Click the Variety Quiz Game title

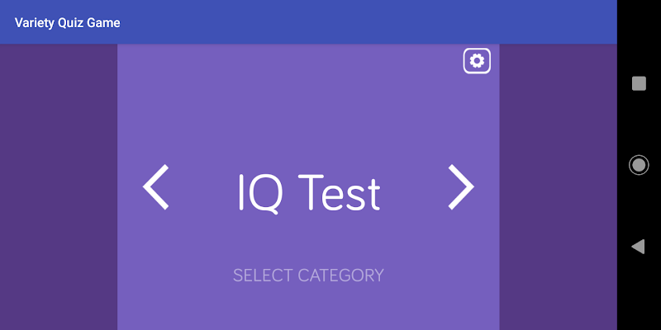(67, 22)
